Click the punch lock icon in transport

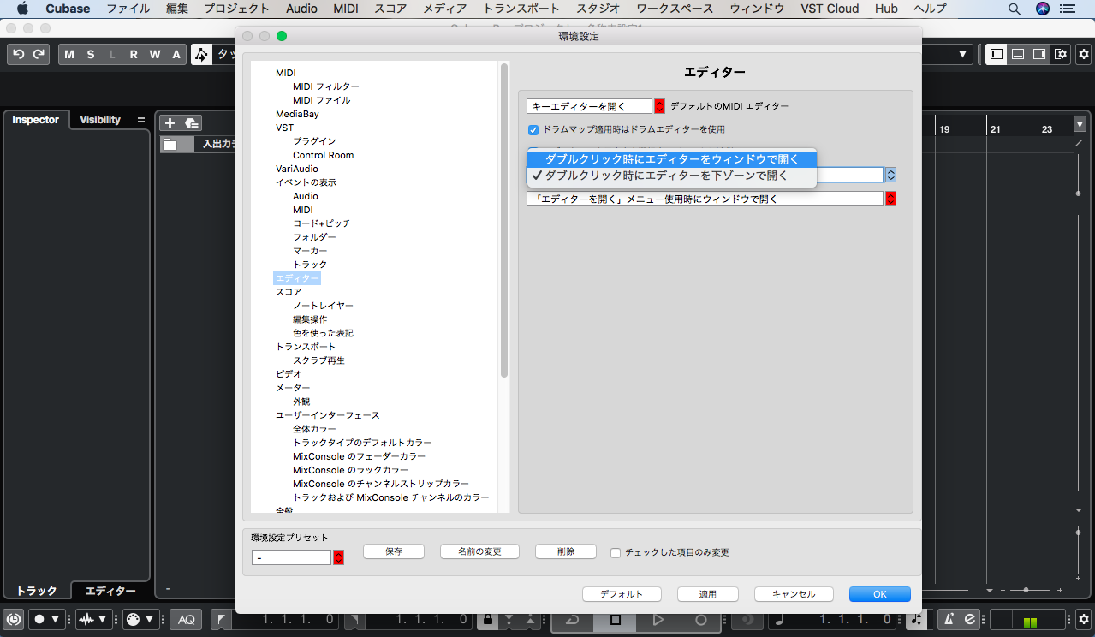click(486, 619)
